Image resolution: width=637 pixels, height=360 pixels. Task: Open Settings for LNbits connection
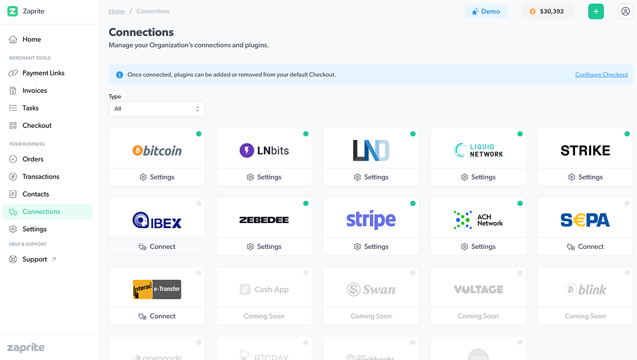point(264,177)
